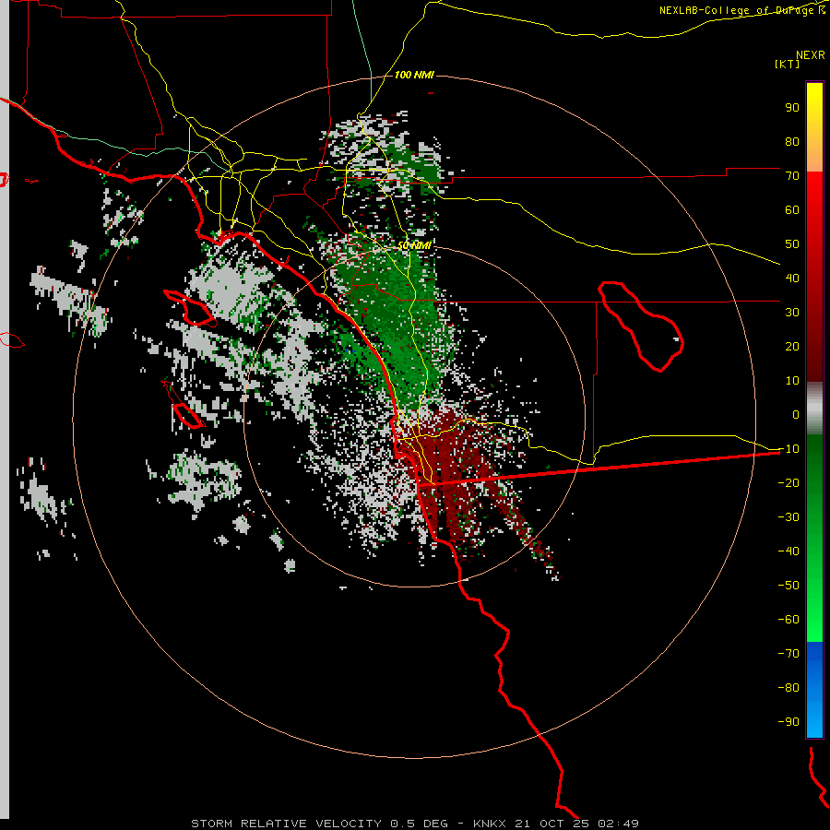Viewport: 830px width, 830px height.
Task: Click the -10 value on velocity scale
Action: 788,449
